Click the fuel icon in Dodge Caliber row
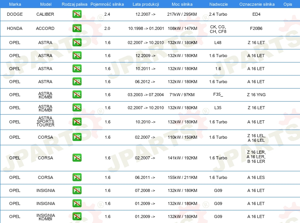This screenshot has width=300, height=223. coord(77,14)
